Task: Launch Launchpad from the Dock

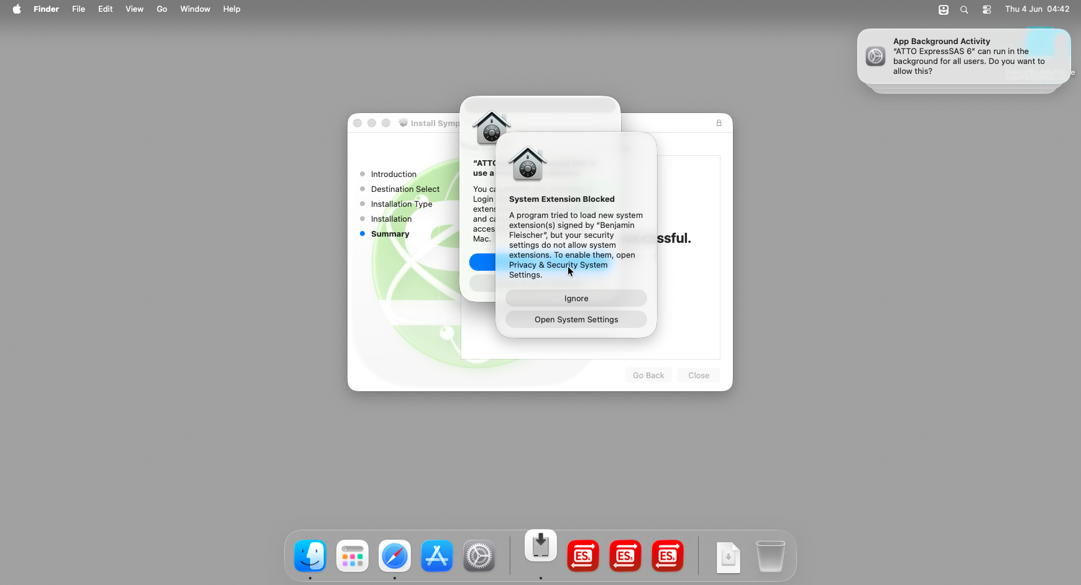Action: [x=352, y=556]
